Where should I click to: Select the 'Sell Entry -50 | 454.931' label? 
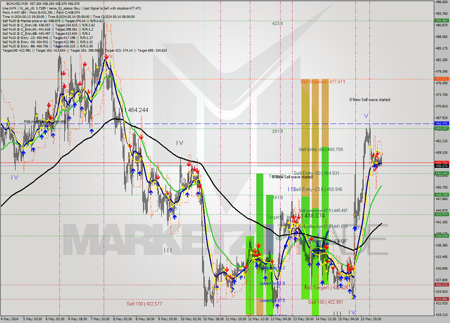pos(316,173)
